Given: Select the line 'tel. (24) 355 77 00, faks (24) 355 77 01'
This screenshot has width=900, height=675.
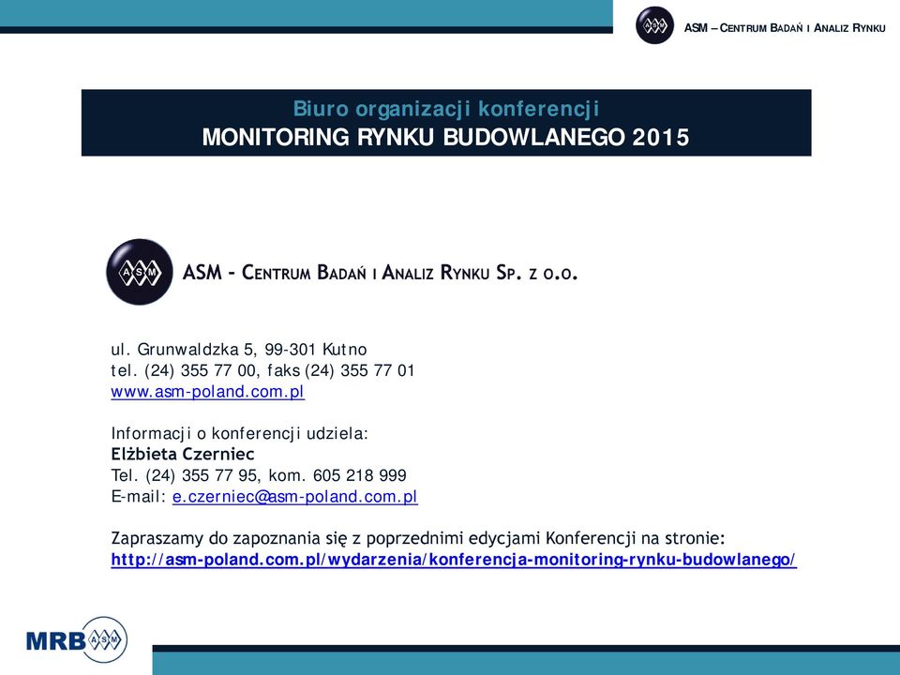Looking at the screenshot, I should coord(262,371).
